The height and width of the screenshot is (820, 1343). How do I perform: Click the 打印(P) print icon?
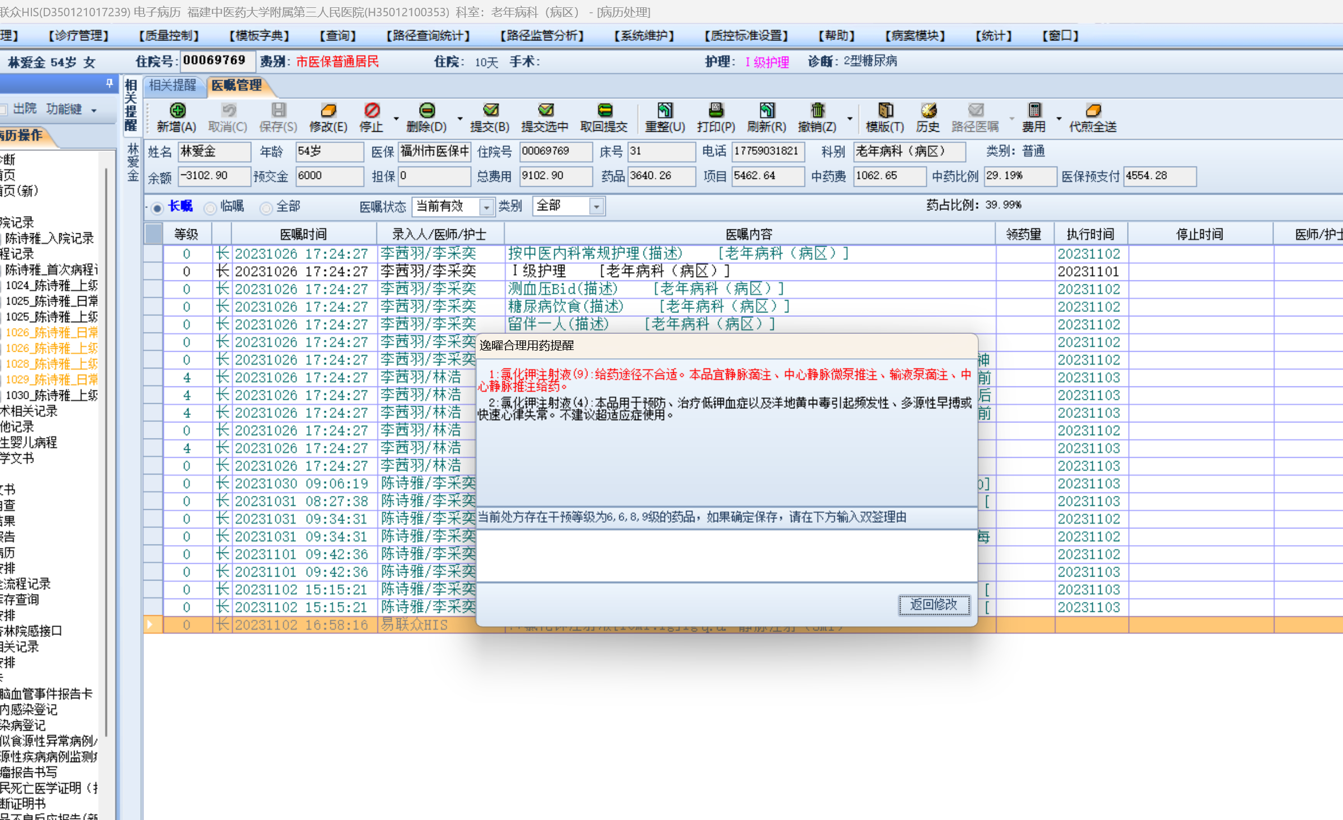point(716,110)
